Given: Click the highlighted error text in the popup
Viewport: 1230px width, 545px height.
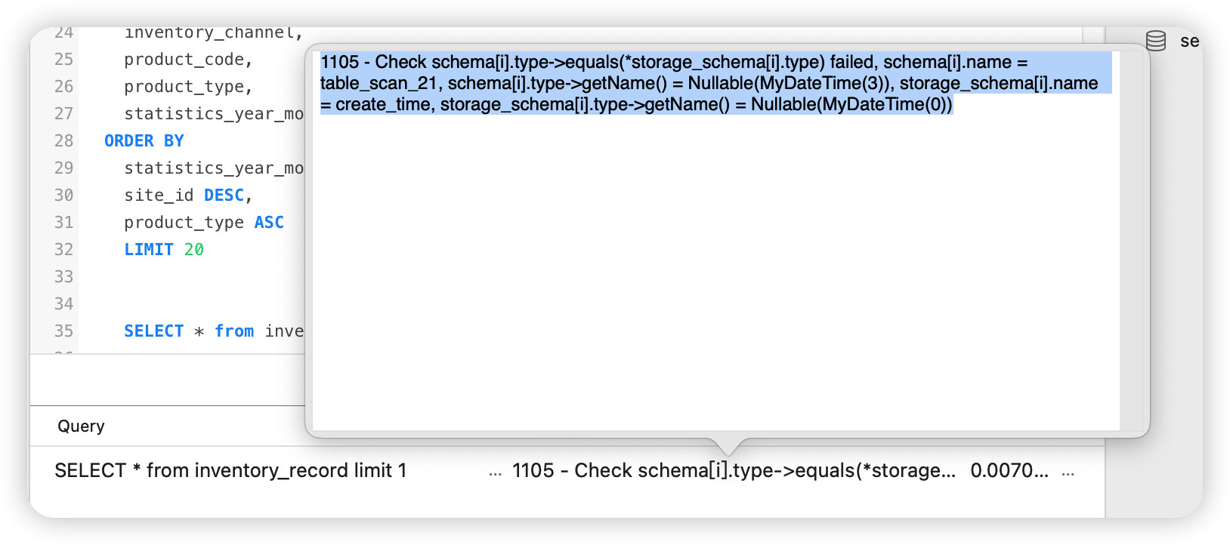Looking at the screenshot, I should click(x=672, y=83).
